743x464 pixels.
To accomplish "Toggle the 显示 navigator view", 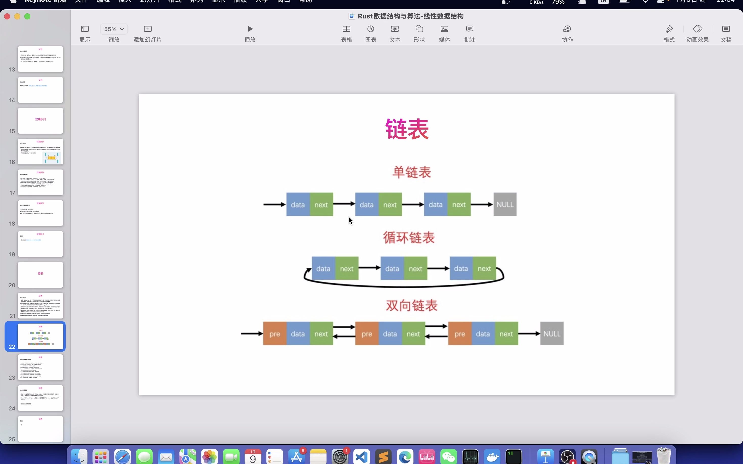I will coord(85,33).
